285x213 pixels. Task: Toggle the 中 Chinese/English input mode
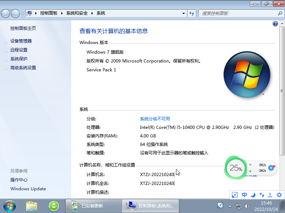tap(244, 195)
